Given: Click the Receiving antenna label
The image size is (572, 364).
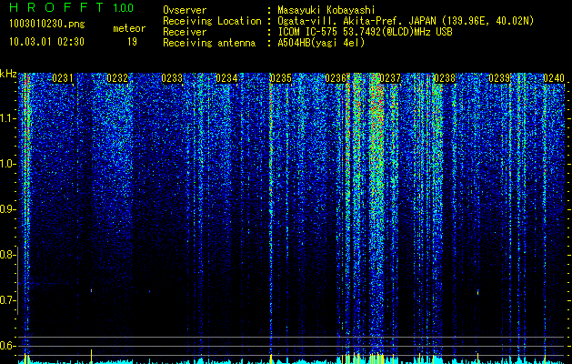Looking at the screenshot, I should pyautogui.click(x=209, y=43).
